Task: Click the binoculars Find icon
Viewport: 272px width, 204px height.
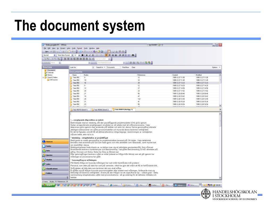Action: pos(133,55)
